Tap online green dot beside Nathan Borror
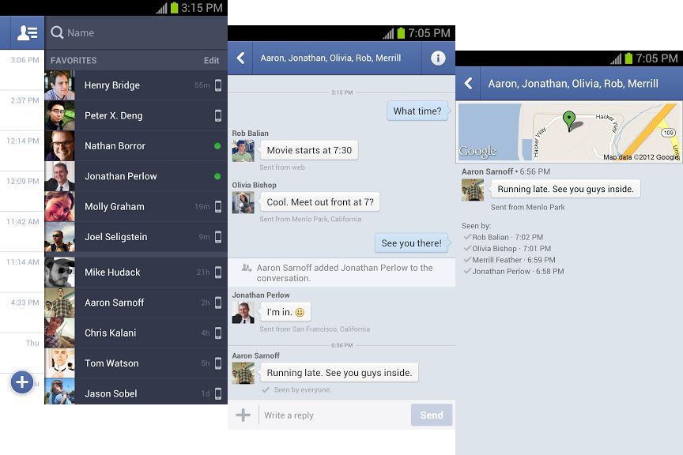The width and height of the screenshot is (683, 455). (217, 146)
